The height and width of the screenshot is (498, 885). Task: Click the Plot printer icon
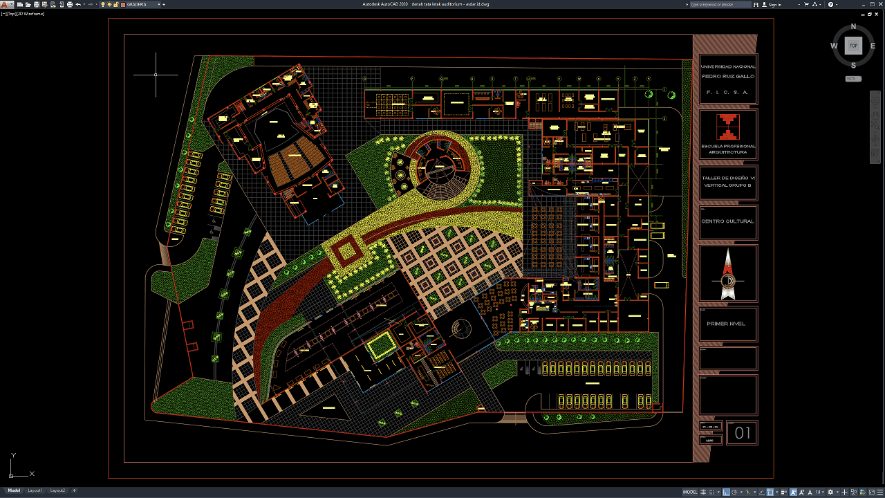click(70, 4)
